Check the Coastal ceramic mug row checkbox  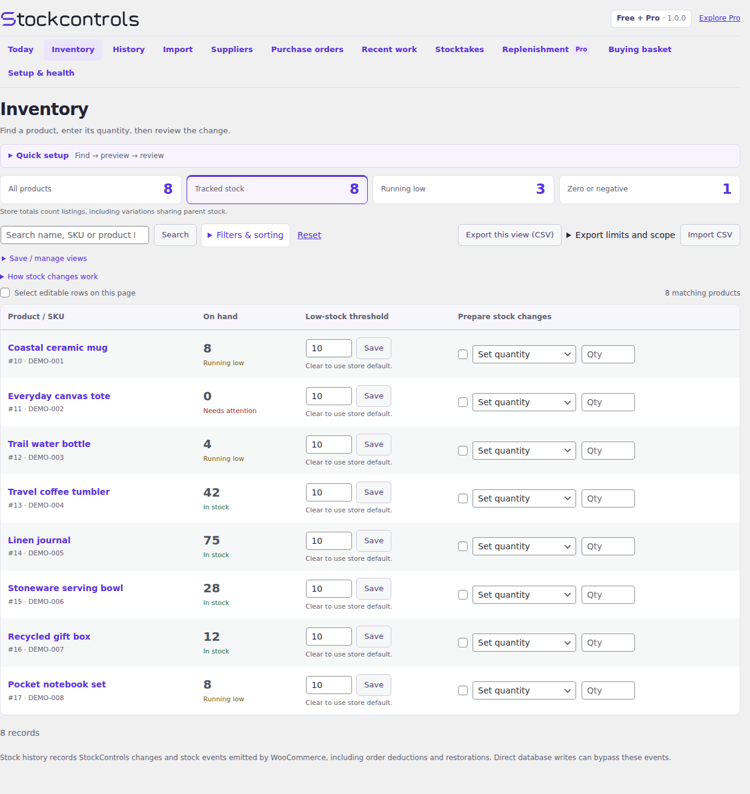[463, 354]
